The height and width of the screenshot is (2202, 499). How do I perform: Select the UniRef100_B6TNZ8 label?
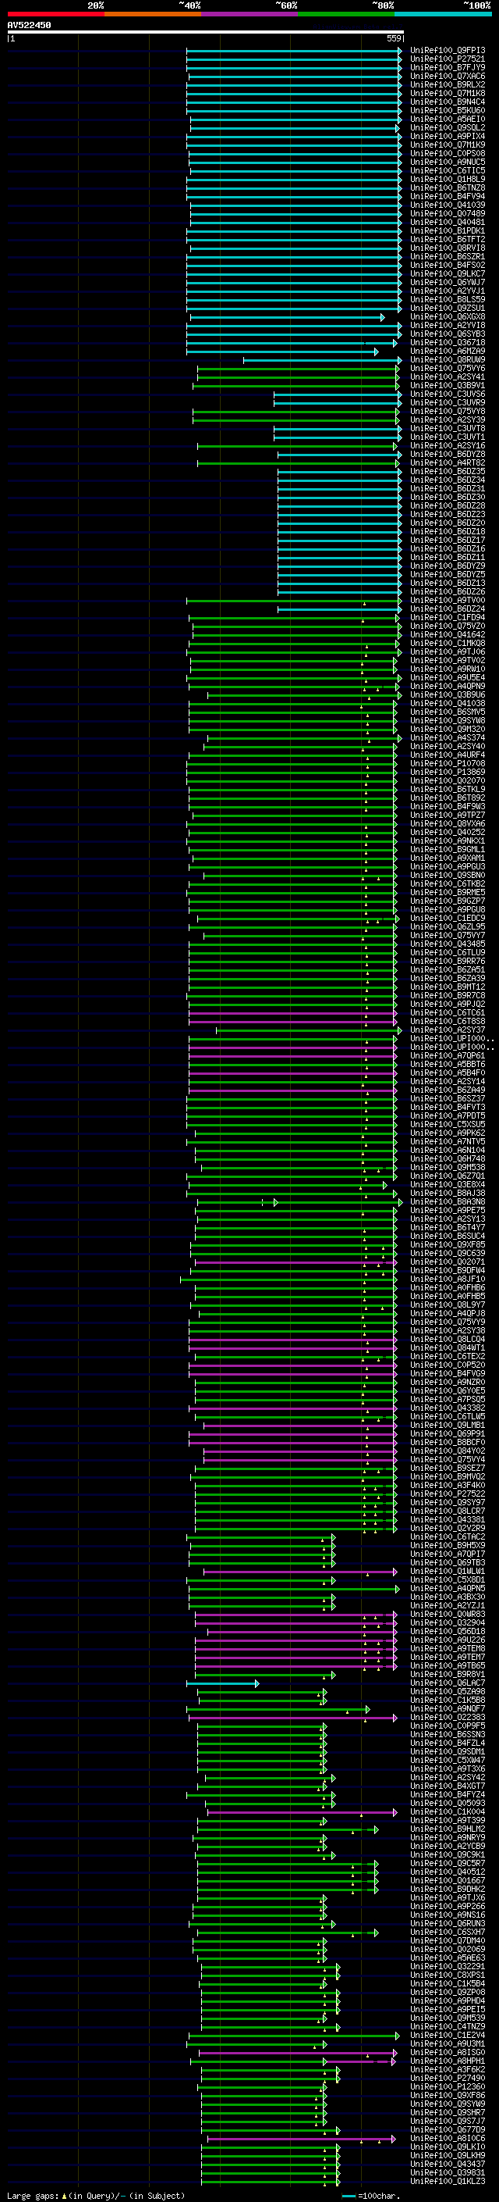(x=448, y=187)
